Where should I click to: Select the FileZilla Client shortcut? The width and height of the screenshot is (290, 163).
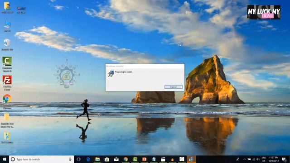coord(7,83)
